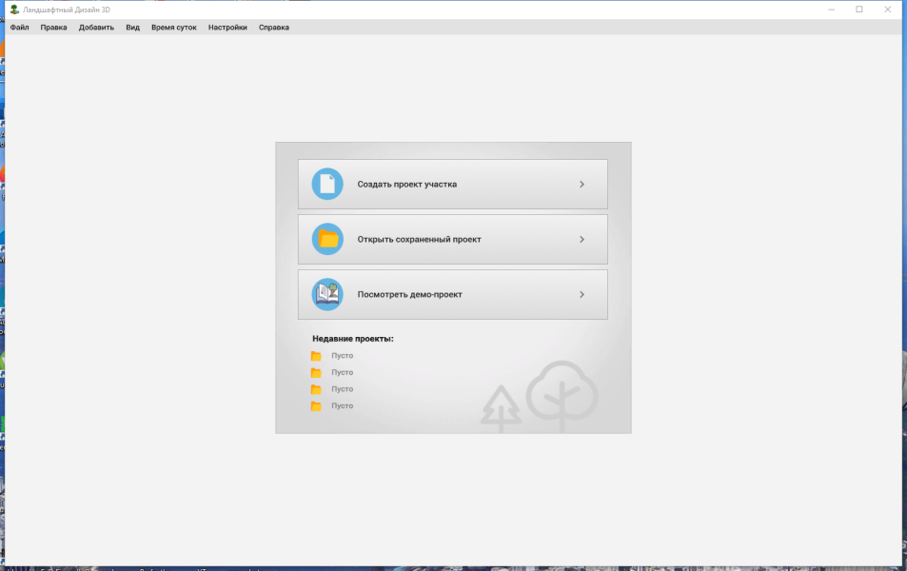907x571 pixels.
Task: Open the Вид menu
Action: (132, 28)
